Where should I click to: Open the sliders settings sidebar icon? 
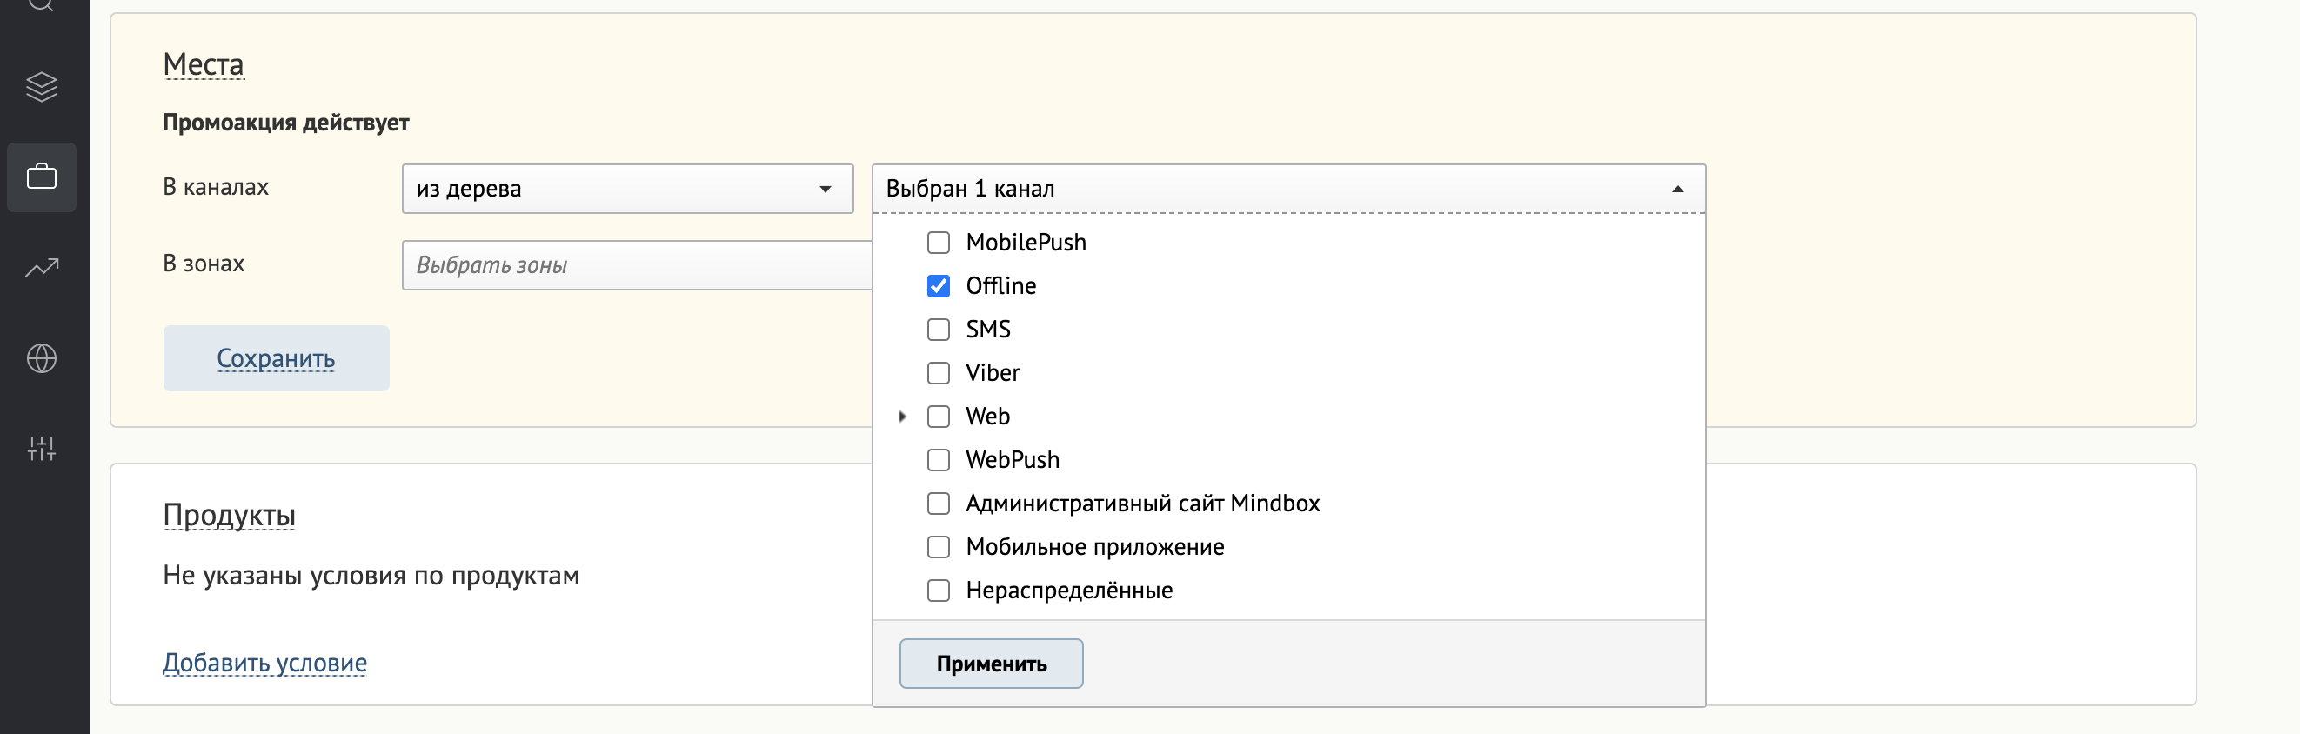(x=41, y=448)
